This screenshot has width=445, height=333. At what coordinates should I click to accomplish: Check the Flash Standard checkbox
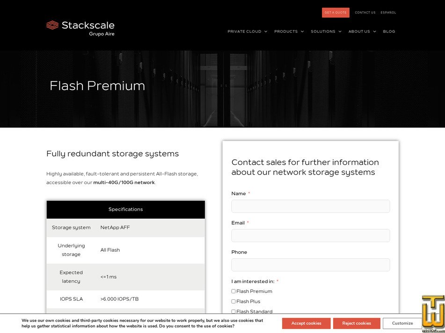(233, 312)
